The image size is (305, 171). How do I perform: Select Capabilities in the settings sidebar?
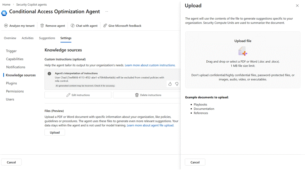click(x=15, y=59)
